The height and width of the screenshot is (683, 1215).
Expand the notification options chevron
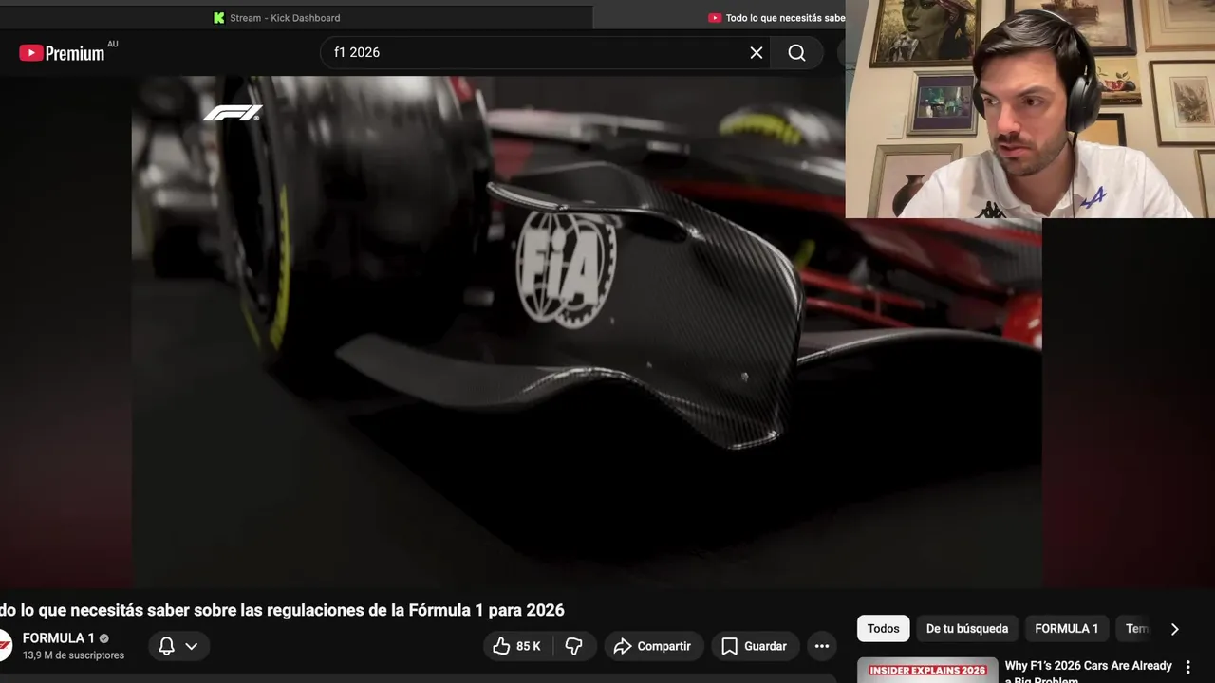coord(191,646)
